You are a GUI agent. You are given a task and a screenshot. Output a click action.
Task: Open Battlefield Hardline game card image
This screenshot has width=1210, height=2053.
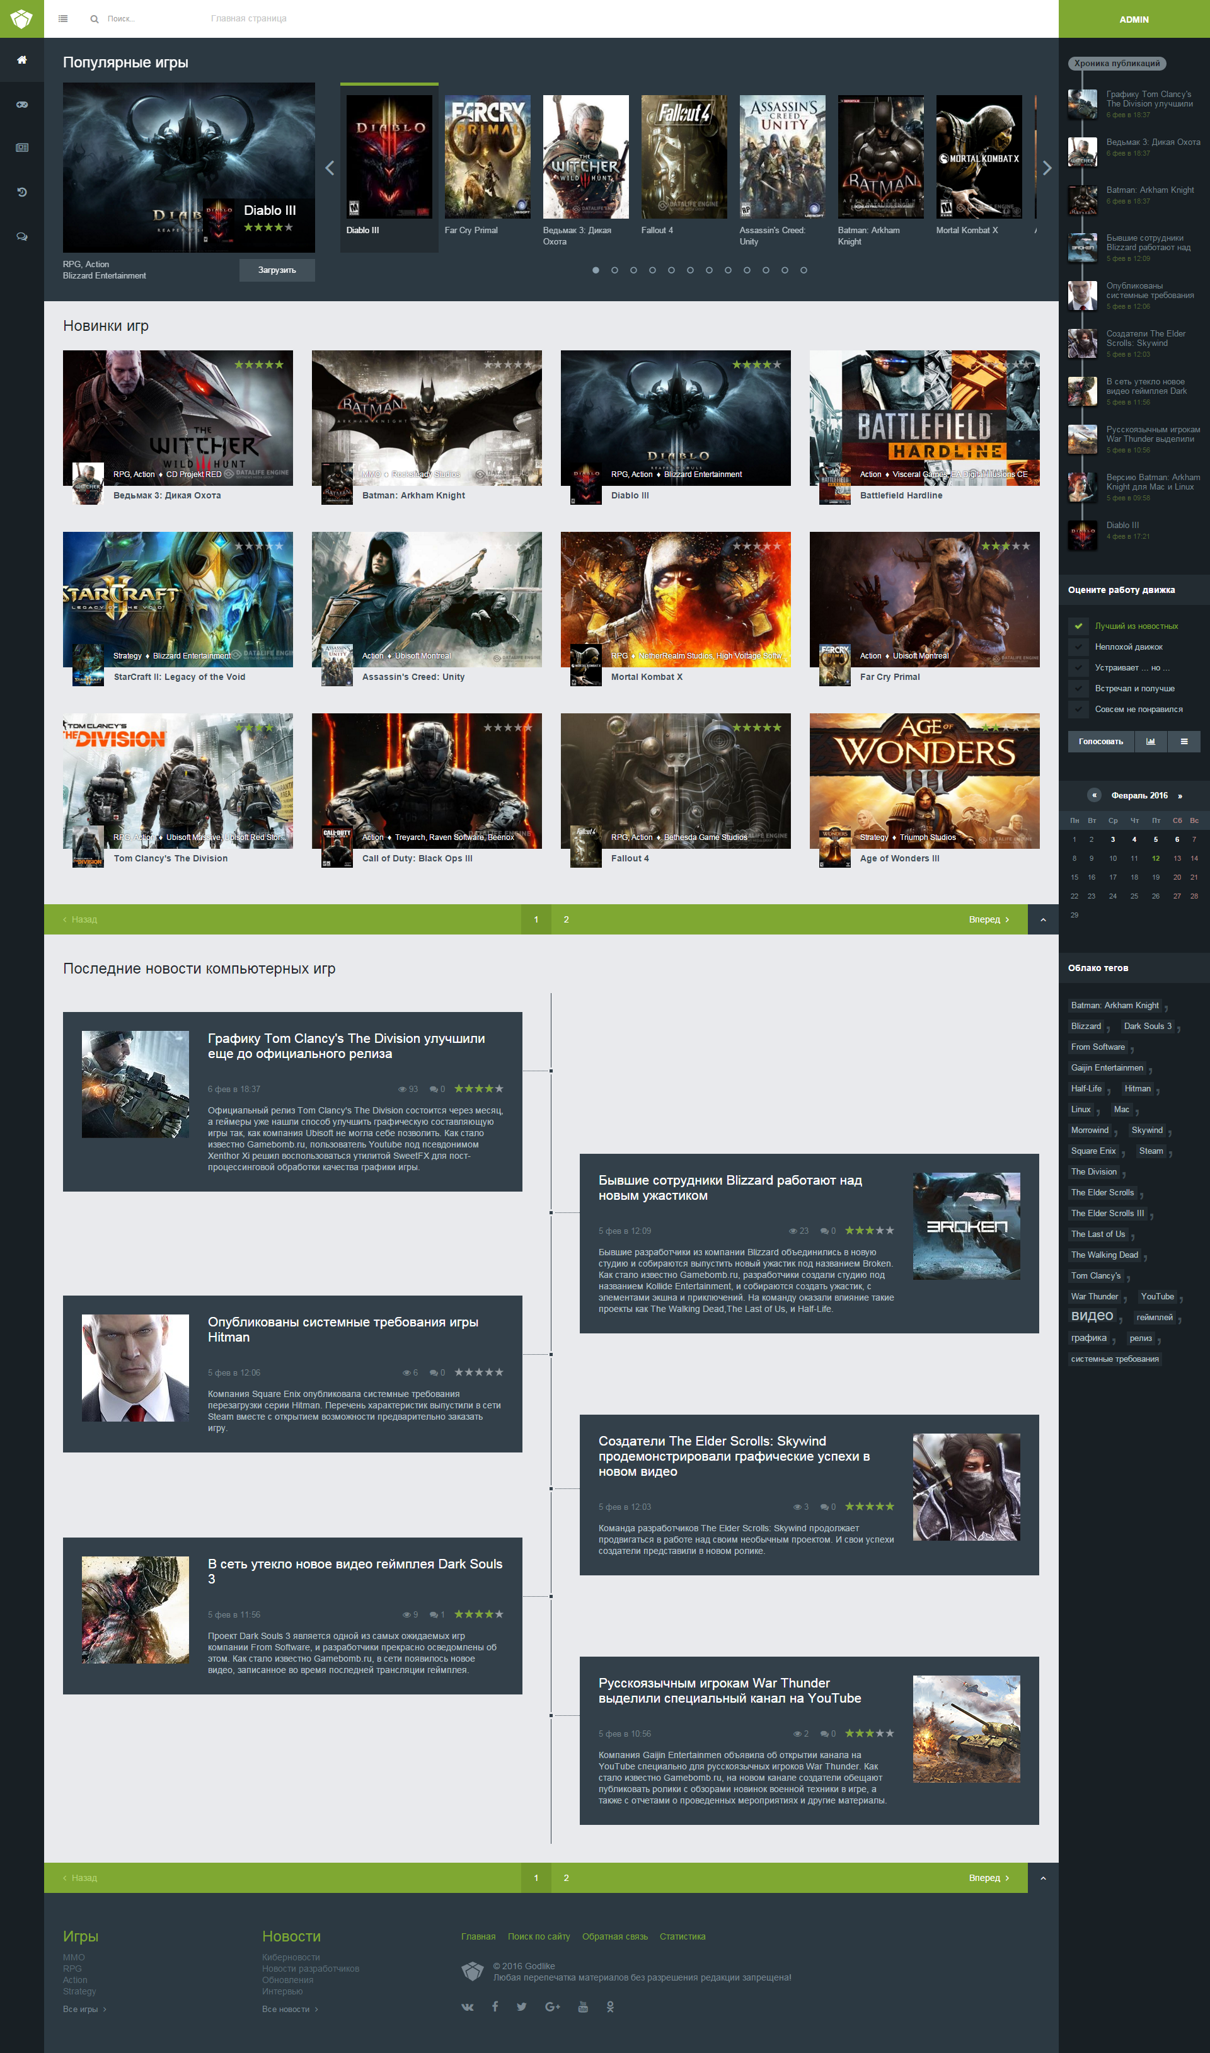(x=925, y=418)
